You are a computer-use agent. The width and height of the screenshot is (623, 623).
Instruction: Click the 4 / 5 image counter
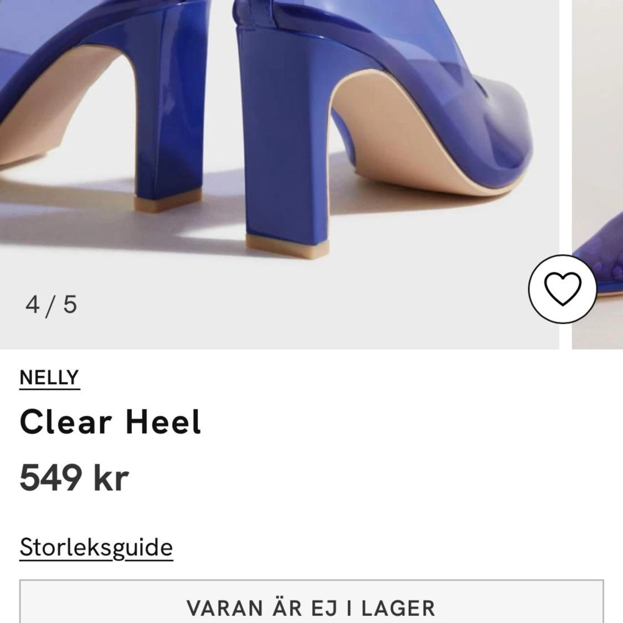click(x=52, y=305)
